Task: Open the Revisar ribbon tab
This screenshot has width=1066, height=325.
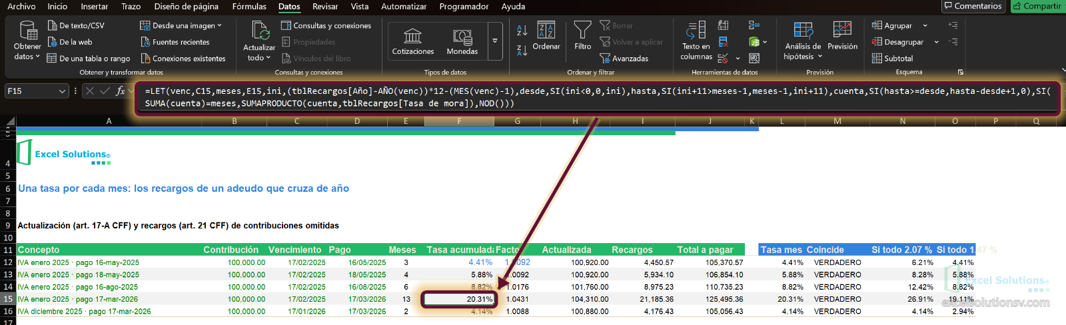Action: pos(325,6)
